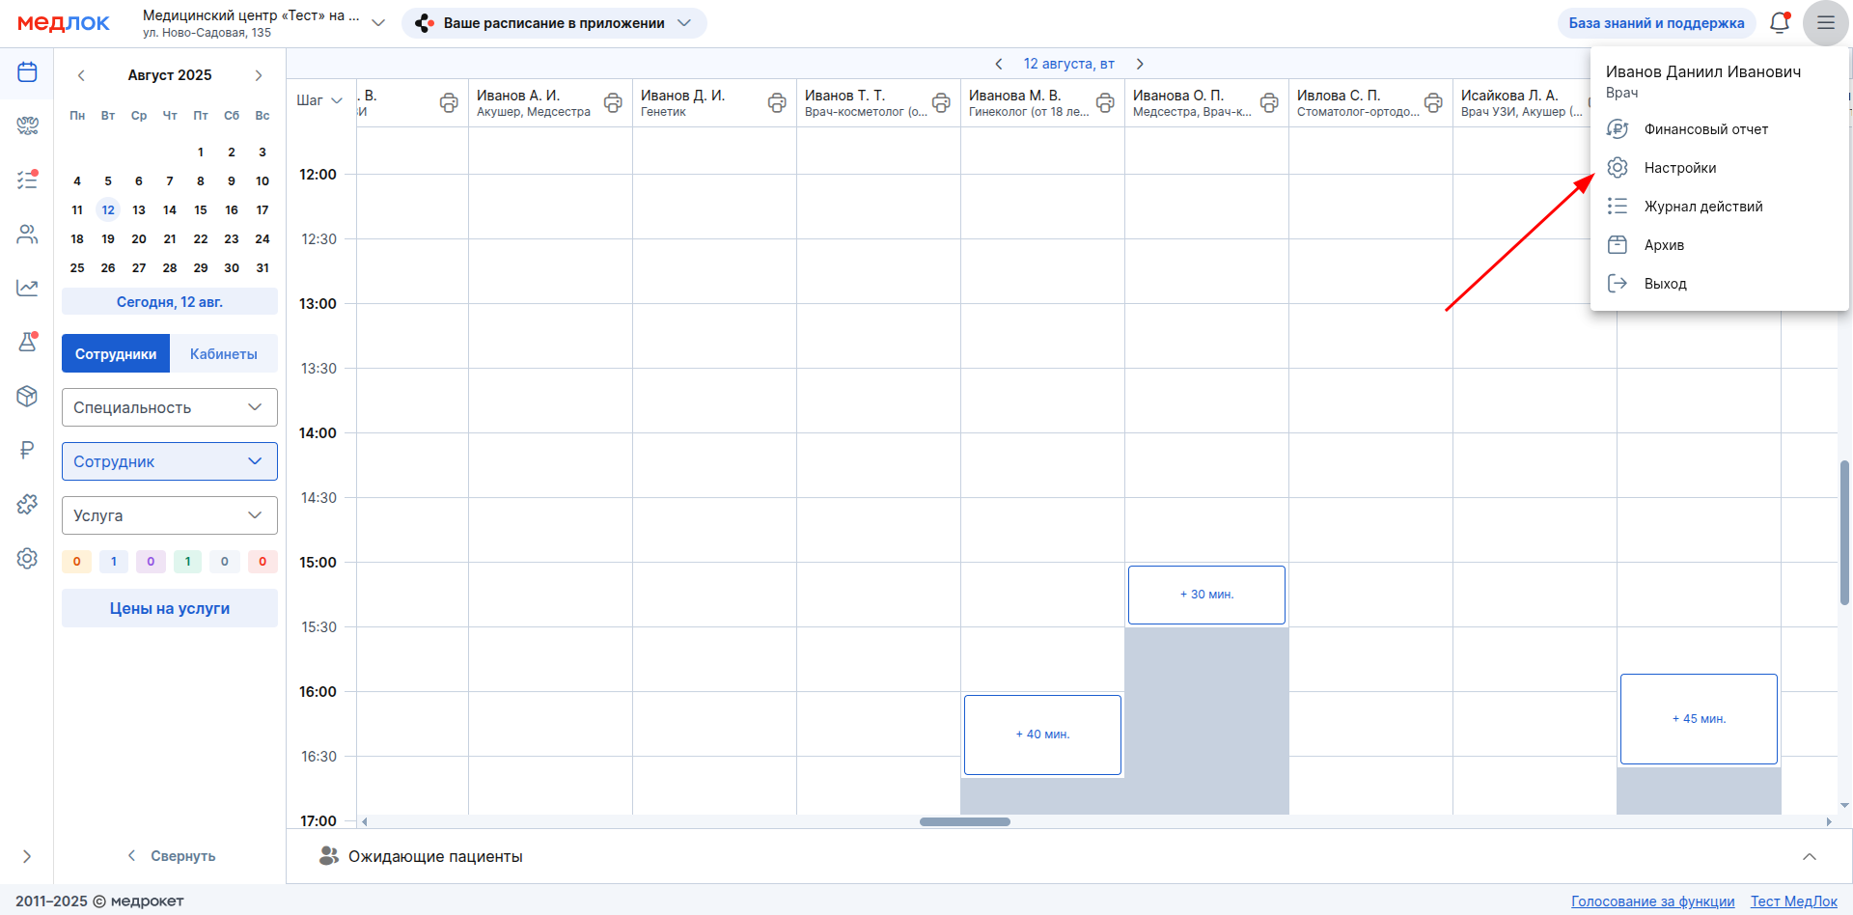Screen dimensions: 1853x915
Task: Click print icon for Иванов А. И.
Action: [x=613, y=102]
